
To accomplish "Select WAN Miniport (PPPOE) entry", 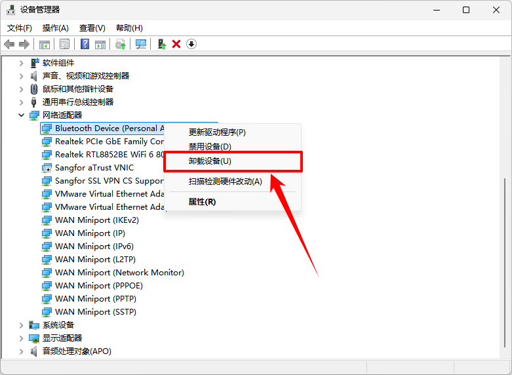I will [x=99, y=286].
